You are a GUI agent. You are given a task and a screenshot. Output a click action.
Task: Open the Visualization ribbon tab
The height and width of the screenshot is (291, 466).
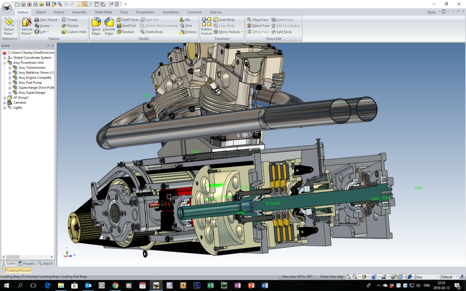click(x=145, y=12)
